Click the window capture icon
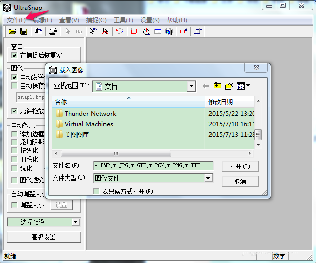 (x=158, y=31)
